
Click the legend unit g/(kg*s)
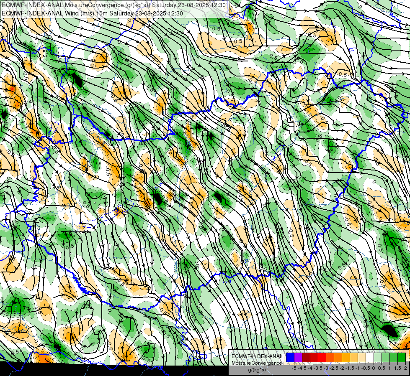coord(257,370)
